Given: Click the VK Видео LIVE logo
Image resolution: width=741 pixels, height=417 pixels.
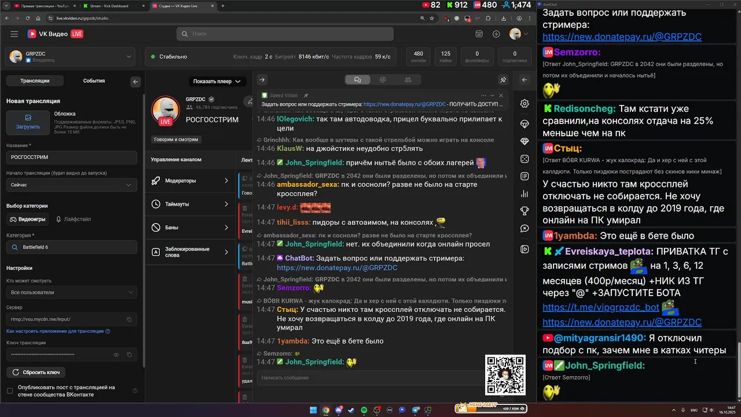Looking at the screenshot, I should coord(56,34).
